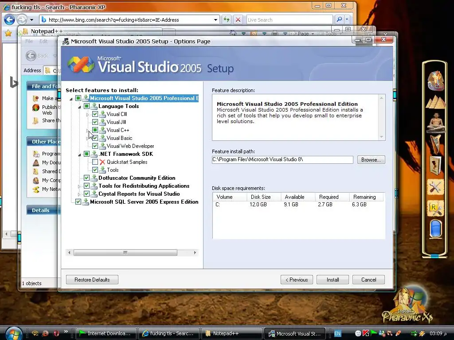
Task: Toggle the Visual J# checkbox
Action: tap(95, 122)
